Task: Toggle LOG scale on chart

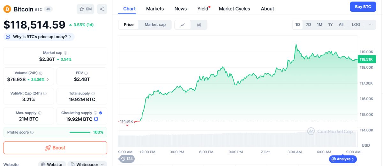Action: [356, 24]
